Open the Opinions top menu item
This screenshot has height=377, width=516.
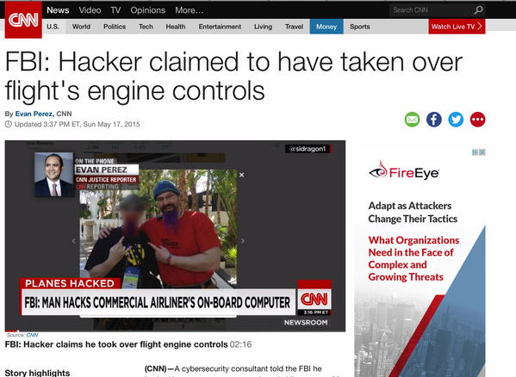148,10
